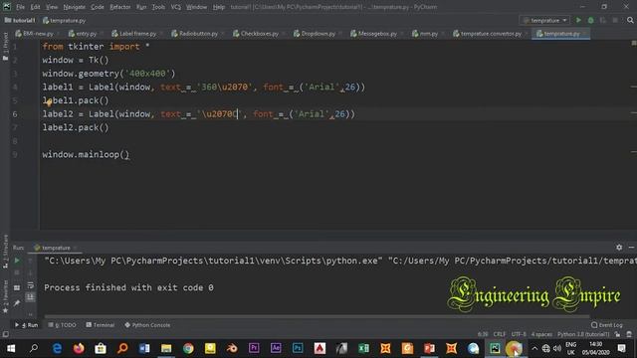The width and height of the screenshot is (637, 358).
Task: Open the Run menu
Action: (141, 7)
